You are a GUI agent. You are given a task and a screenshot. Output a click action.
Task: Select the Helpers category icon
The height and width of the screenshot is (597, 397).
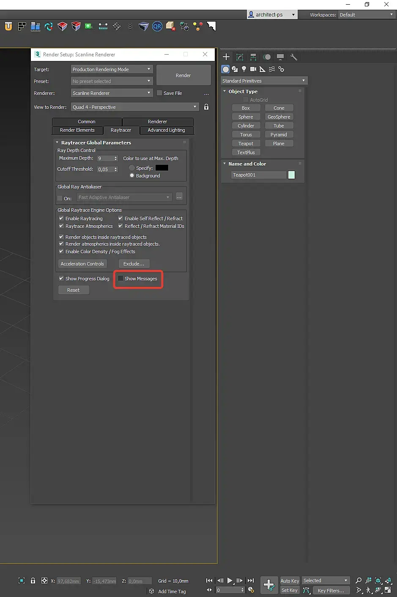(x=263, y=69)
